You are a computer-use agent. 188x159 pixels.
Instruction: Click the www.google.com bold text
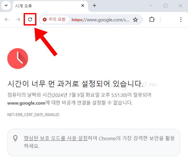point(26,103)
